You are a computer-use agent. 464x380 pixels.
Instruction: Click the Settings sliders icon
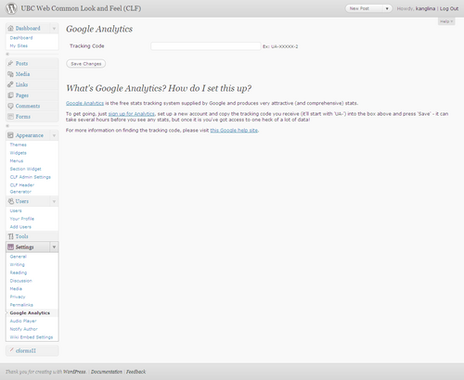(x=11, y=247)
